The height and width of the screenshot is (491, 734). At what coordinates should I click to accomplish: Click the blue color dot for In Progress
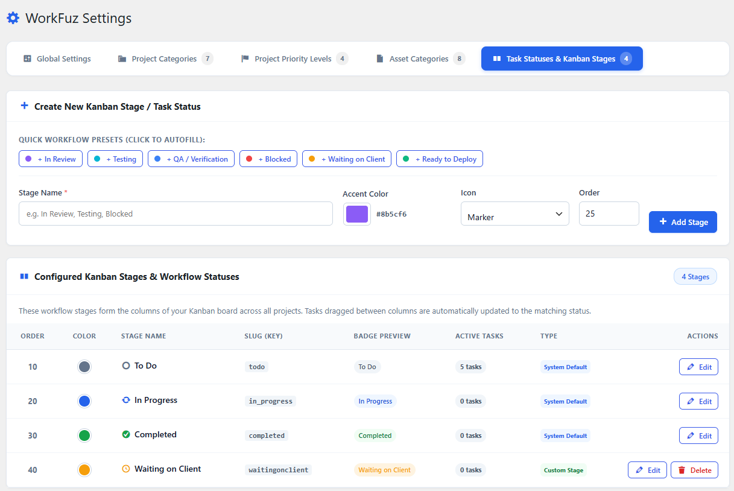[x=84, y=401]
